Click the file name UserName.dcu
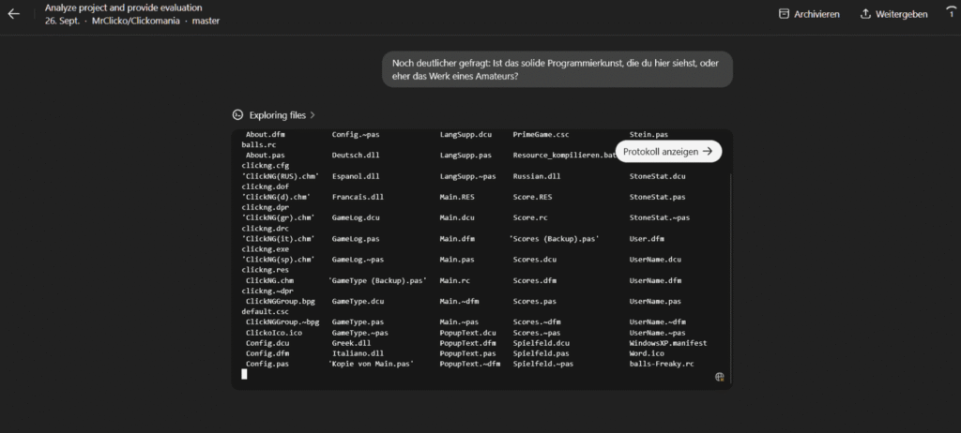 click(655, 260)
